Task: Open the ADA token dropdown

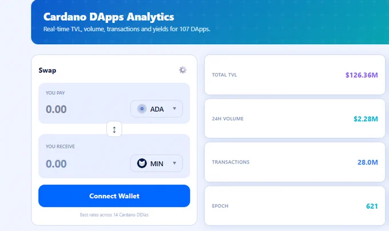Action: (157, 109)
